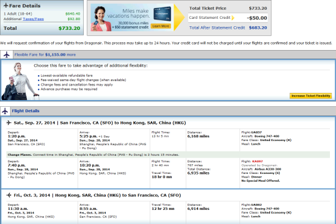This screenshot has width=336, height=224.
Task: Open the Taxes/Fees link
Action: click(33, 19)
